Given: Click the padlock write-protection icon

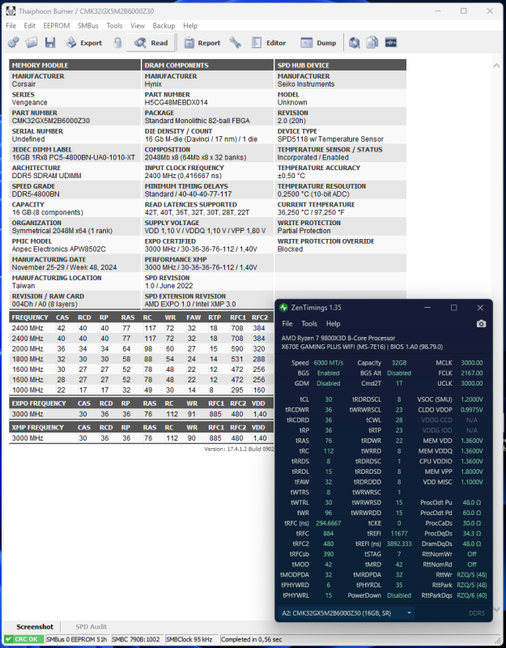Looking at the screenshot, I should [117, 43].
